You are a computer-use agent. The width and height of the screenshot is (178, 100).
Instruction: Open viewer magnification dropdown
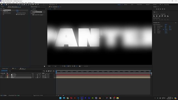[x=50, y=66]
